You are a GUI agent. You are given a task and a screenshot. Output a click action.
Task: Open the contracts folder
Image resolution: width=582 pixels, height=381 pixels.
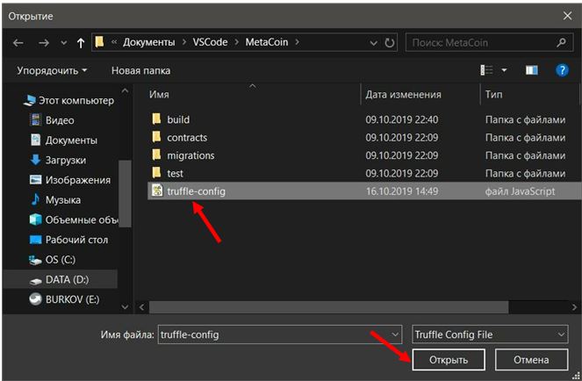pyautogui.click(x=186, y=138)
